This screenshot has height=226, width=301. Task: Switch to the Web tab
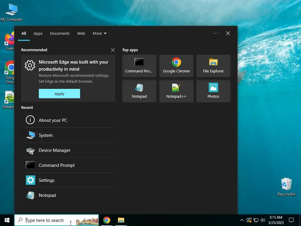coord(81,34)
